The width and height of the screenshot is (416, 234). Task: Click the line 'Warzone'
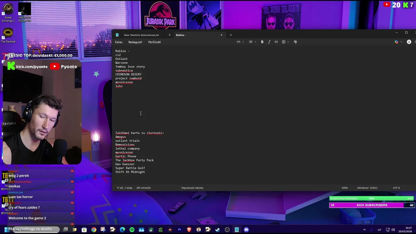coord(121,63)
